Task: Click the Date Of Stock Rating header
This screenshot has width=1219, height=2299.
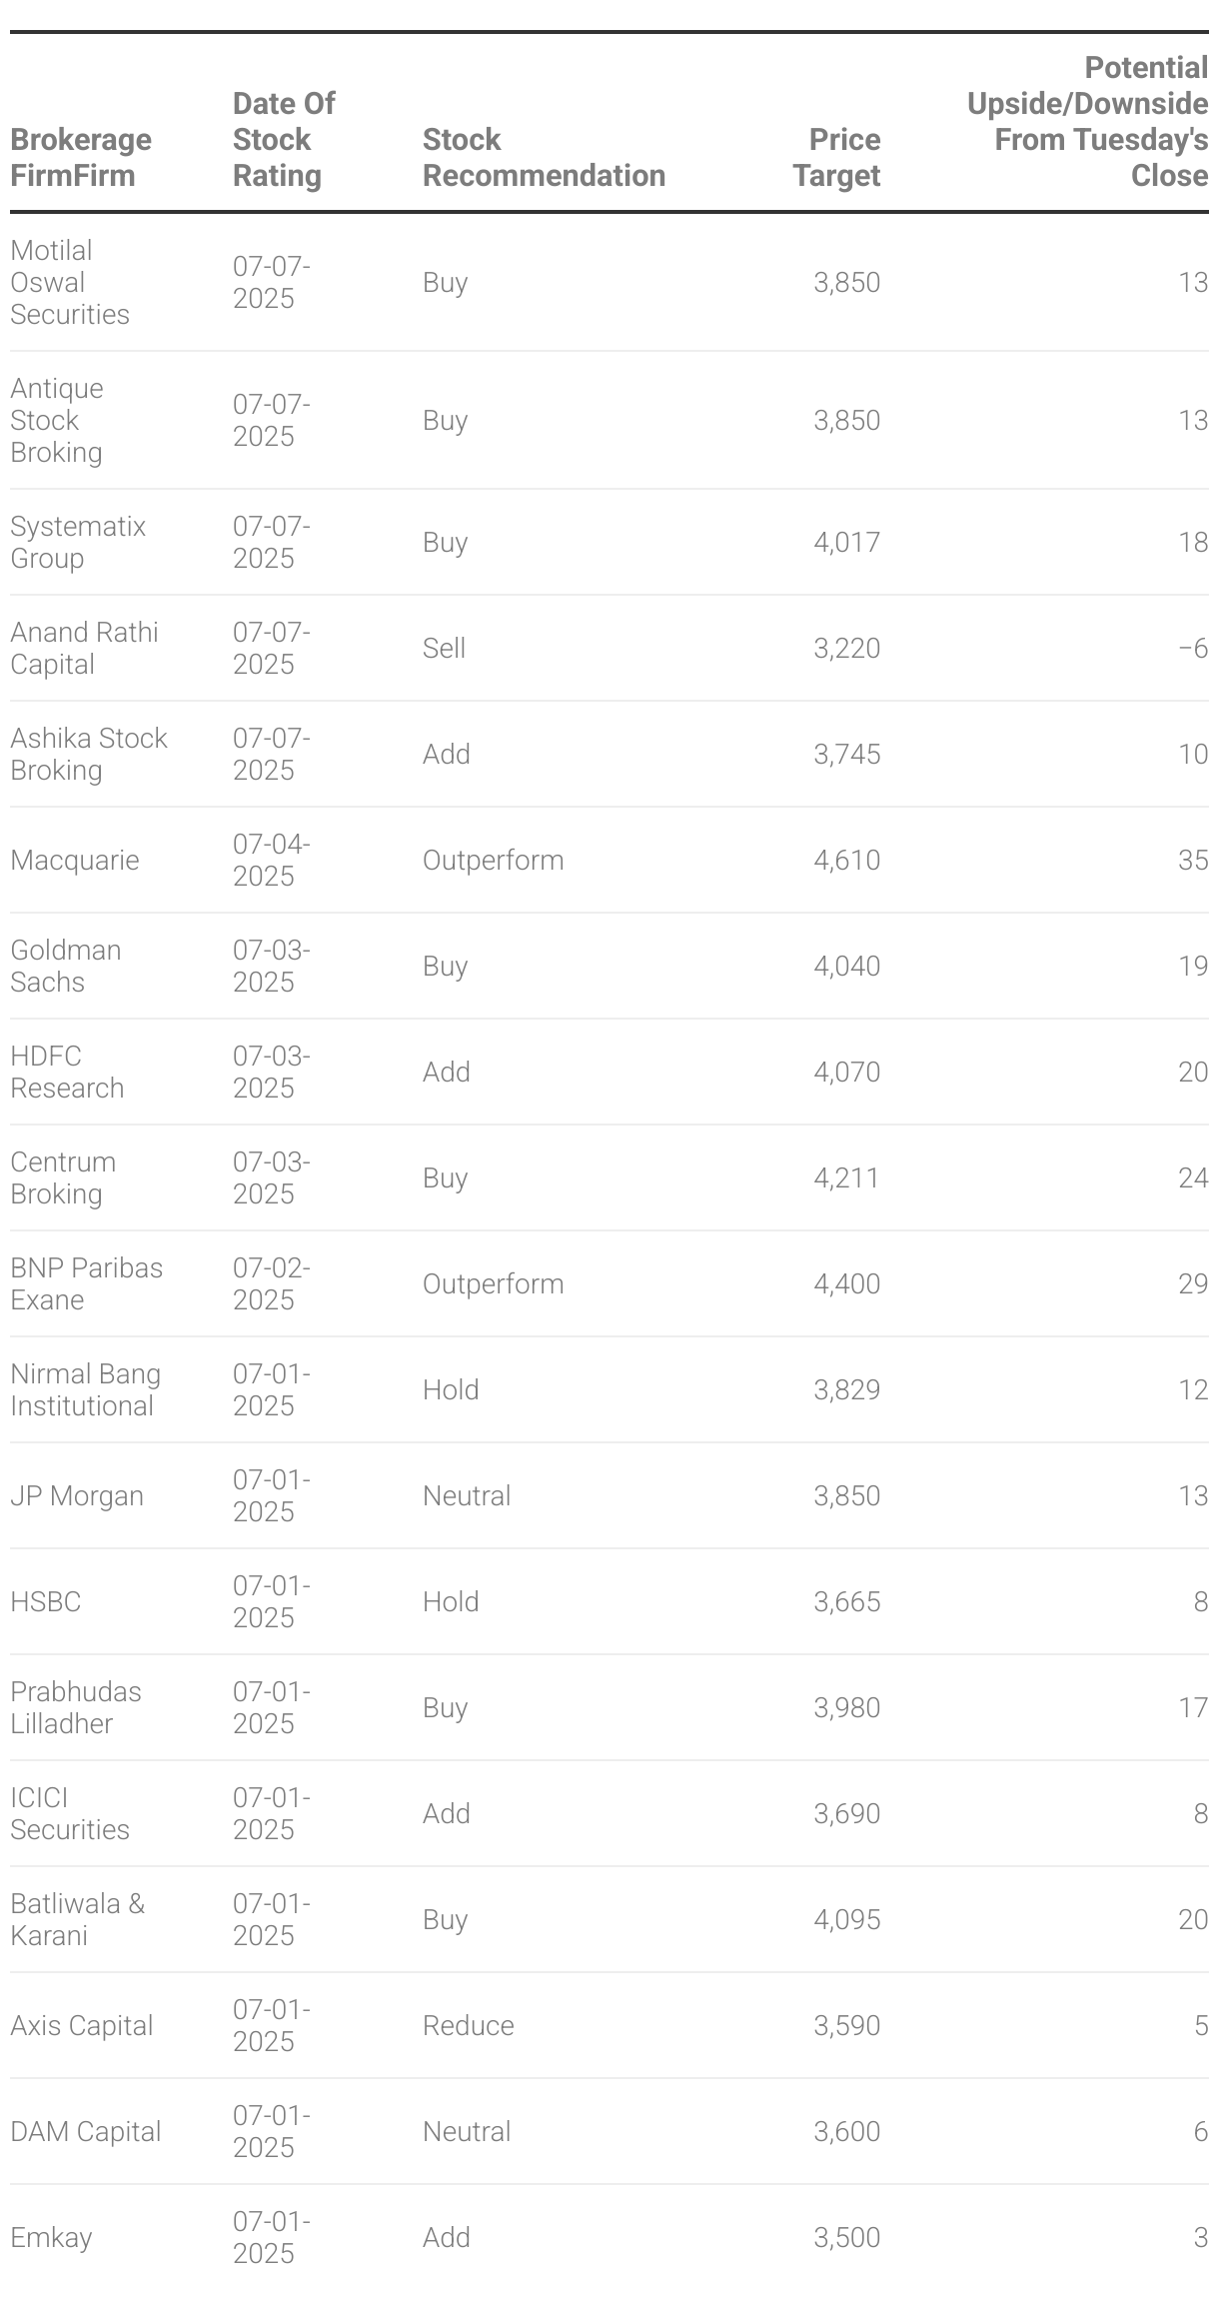Action: pyautogui.click(x=284, y=139)
